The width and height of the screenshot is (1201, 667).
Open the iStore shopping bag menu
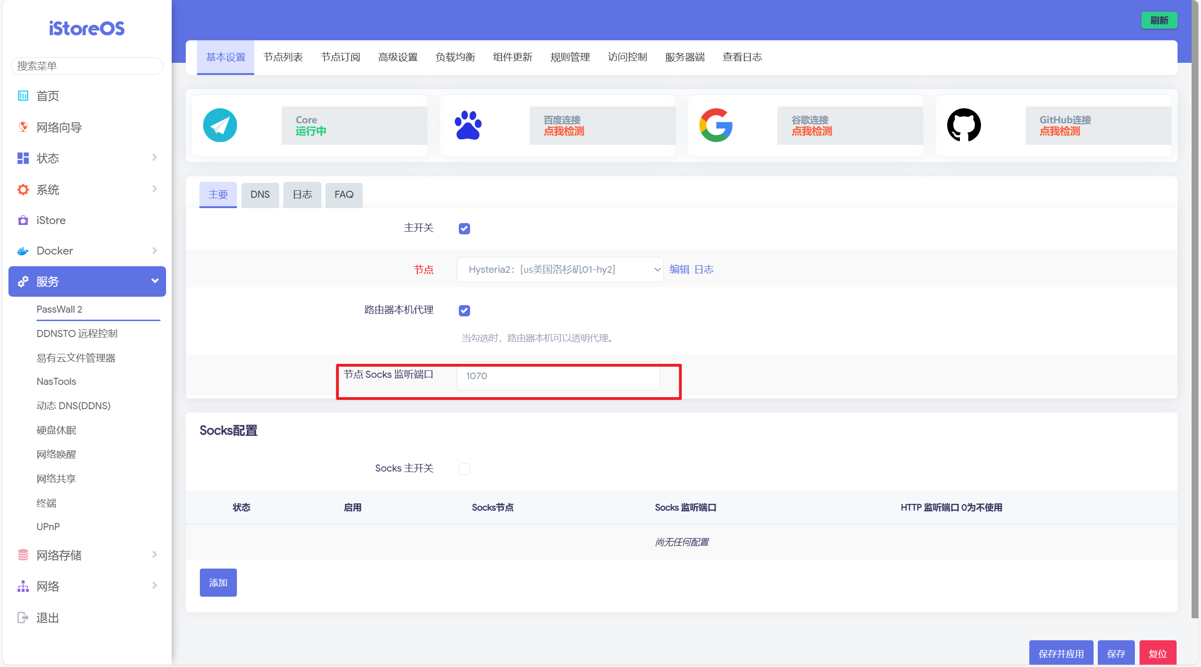click(x=23, y=220)
